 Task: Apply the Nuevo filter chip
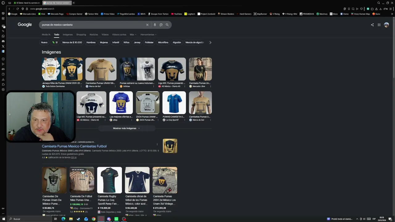click(x=44, y=43)
